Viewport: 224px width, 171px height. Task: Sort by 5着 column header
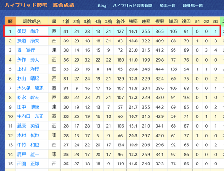pyautogui.click(x=108, y=21)
